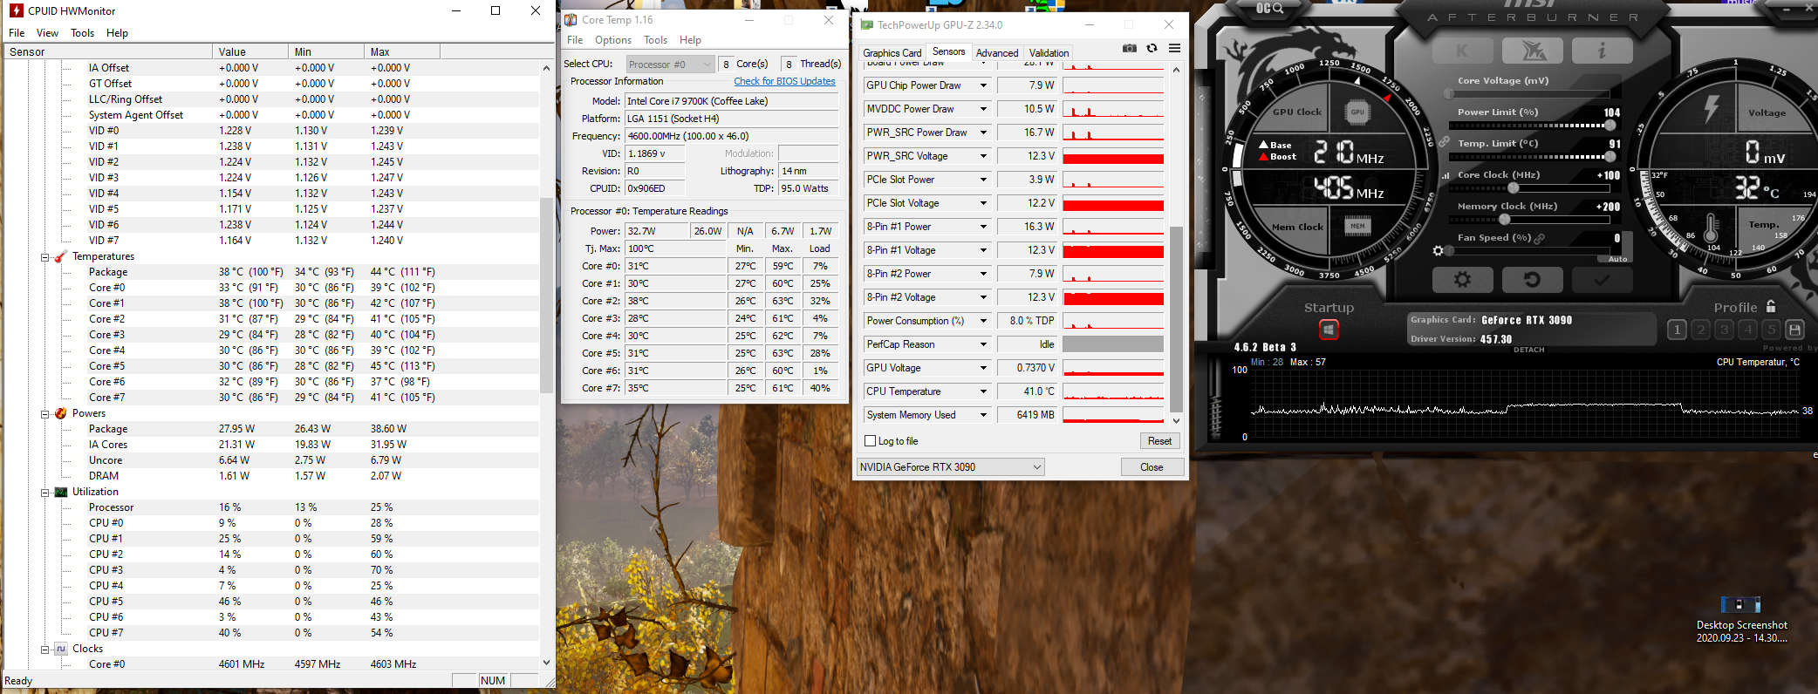
Task: Open the Afterburner information button
Action: [x=1602, y=51]
